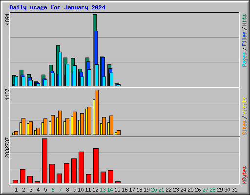Click the red KBytes bar for day 10
Viewport: 250px width, 195px height.
(81, 167)
